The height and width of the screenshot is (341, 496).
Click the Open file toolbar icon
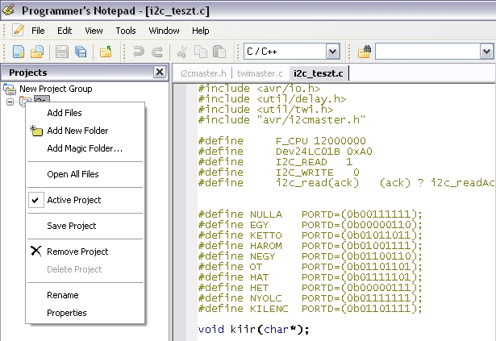37,52
